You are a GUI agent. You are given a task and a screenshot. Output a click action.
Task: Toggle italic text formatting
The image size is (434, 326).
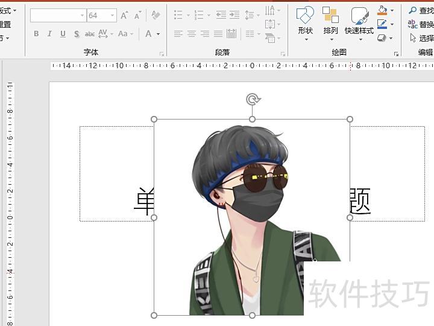point(49,34)
